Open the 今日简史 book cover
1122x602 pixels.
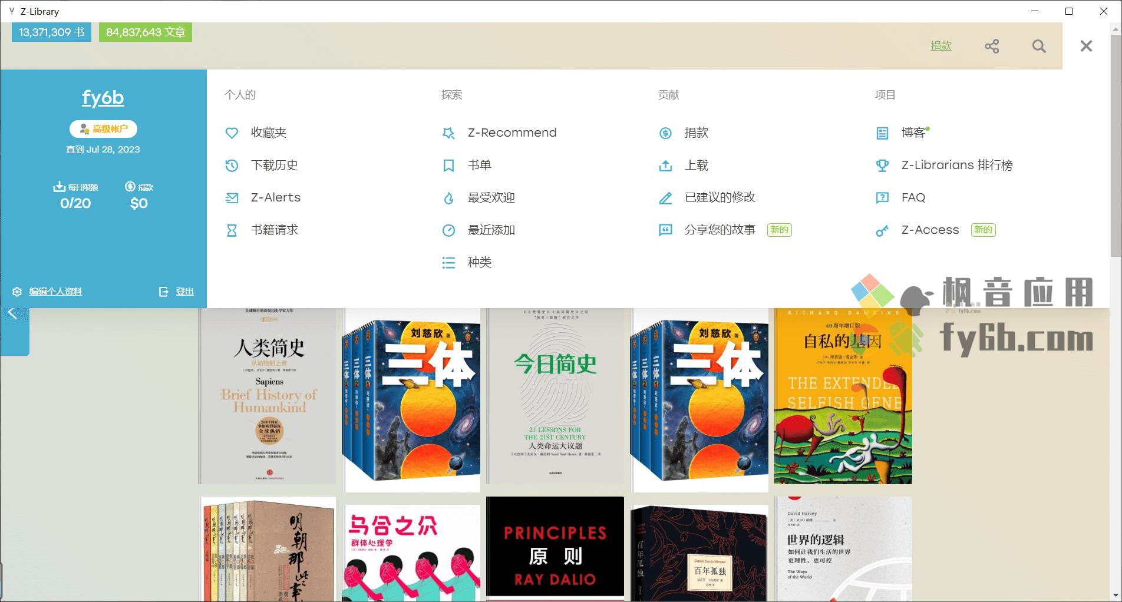(555, 396)
